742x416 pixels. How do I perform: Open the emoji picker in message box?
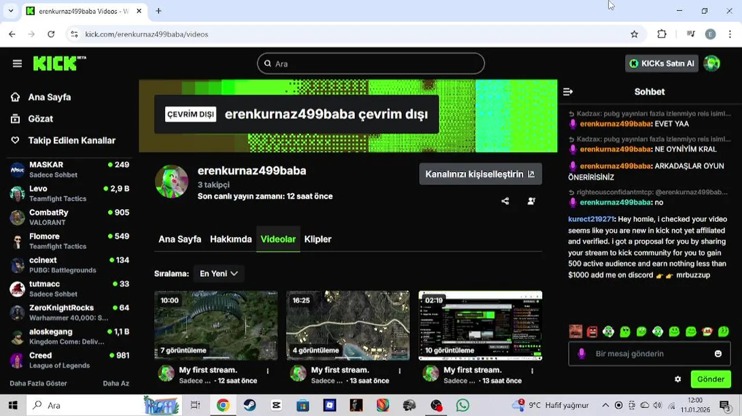[x=718, y=354]
